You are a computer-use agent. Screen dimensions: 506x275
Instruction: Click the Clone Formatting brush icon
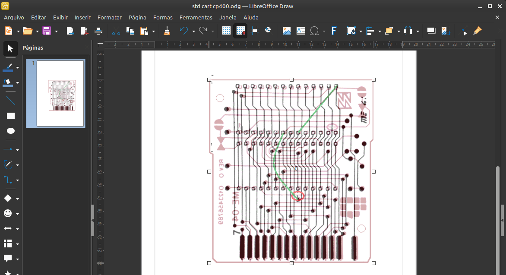click(x=167, y=31)
